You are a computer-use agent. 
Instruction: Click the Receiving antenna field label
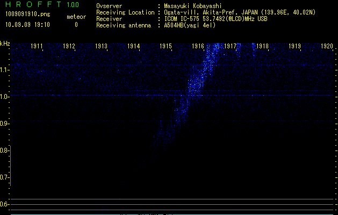pos(124,25)
